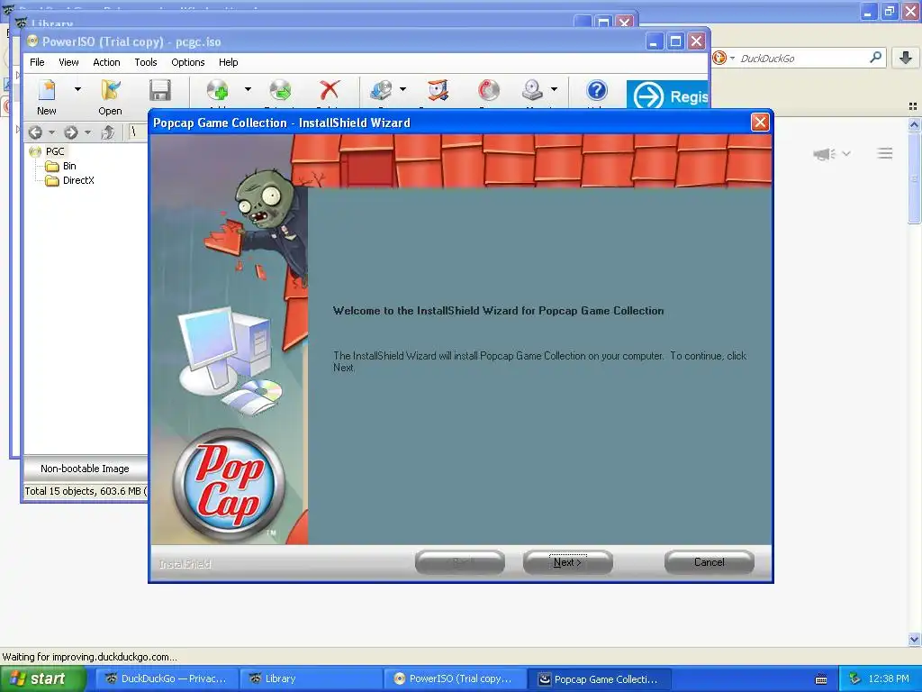This screenshot has height=692, width=922.
Task: Click the blue Help question mark icon
Action: click(x=596, y=91)
